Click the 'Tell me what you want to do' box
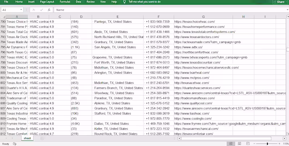289x146 pixels. coord(144,2)
